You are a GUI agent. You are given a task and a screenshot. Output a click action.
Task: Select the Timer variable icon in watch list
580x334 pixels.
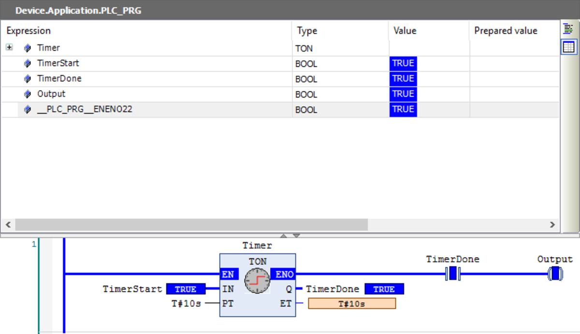pos(27,47)
